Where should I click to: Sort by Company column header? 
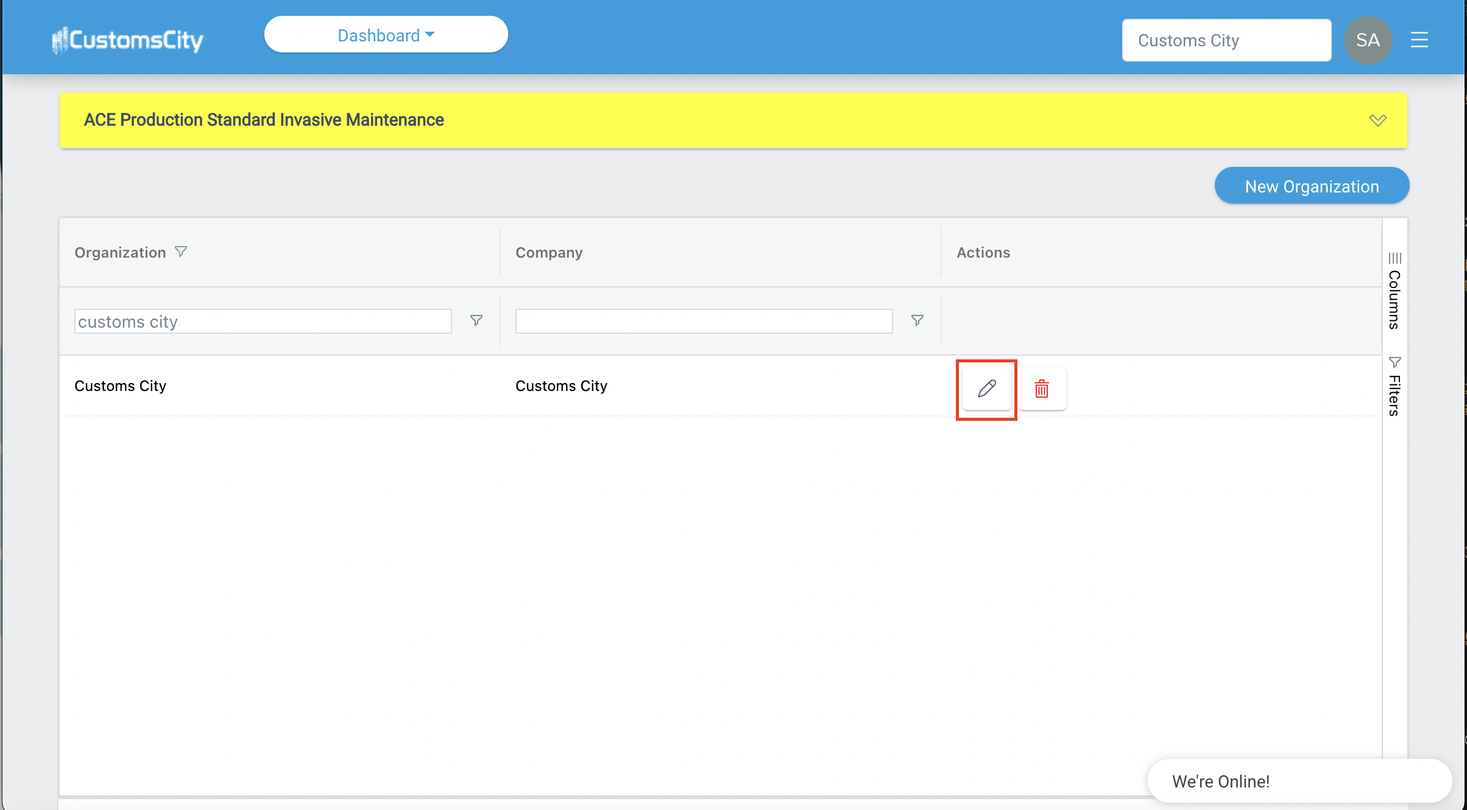(x=549, y=252)
